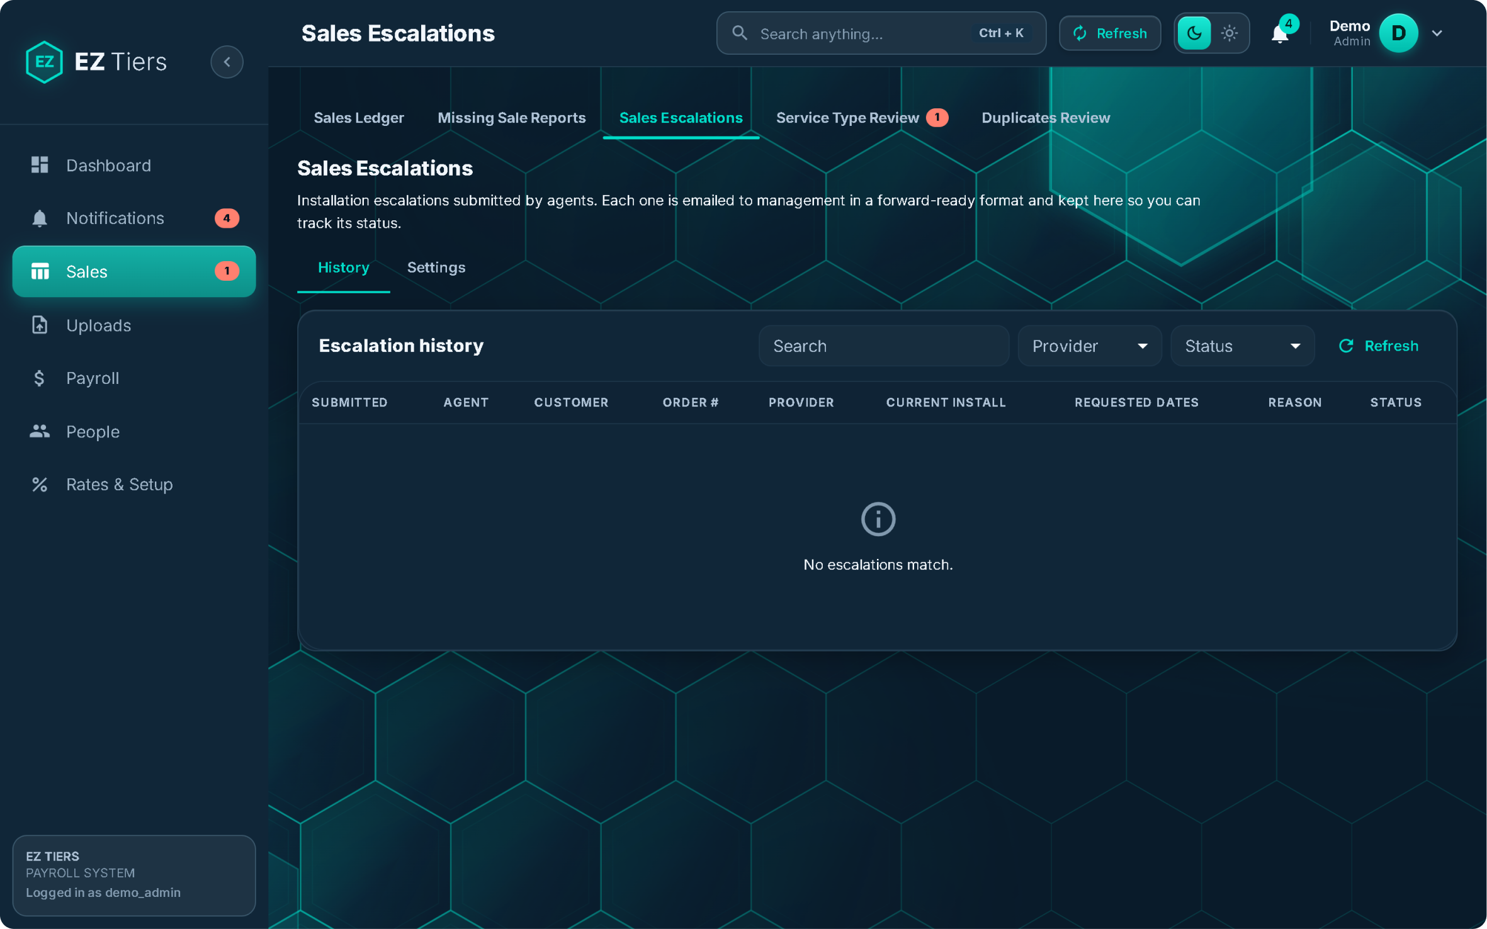The height and width of the screenshot is (929, 1487).
Task: Open the notification bell in the header
Action: [x=1280, y=33]
